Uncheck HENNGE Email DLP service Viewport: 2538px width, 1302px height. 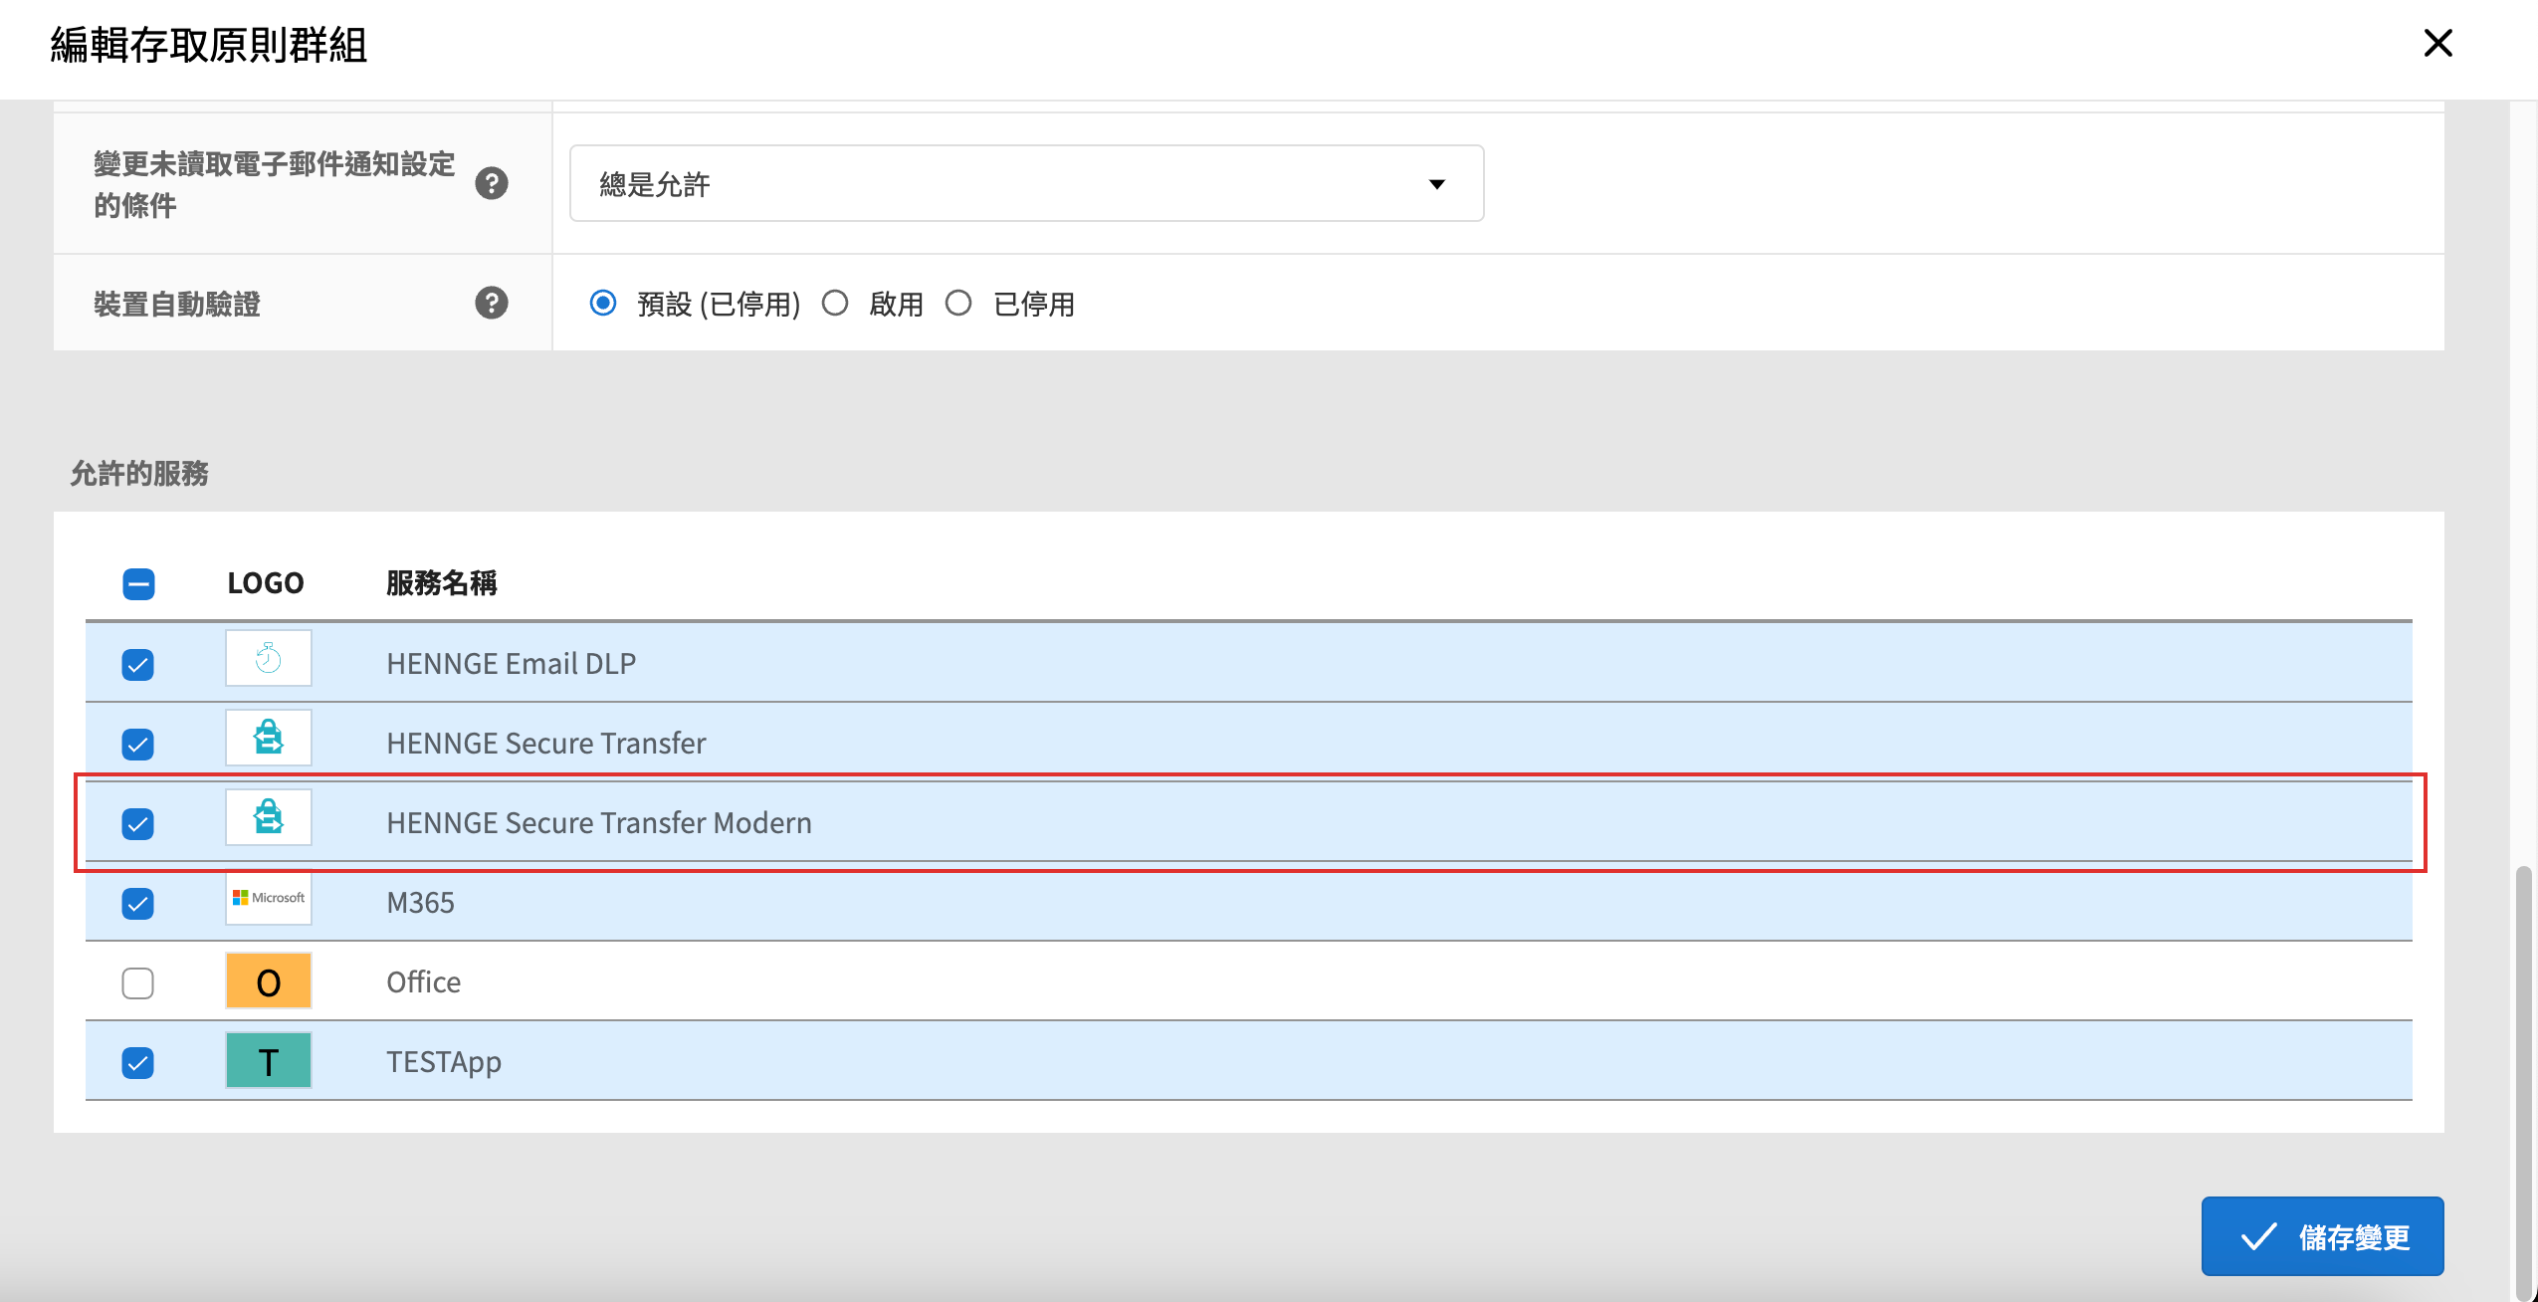(138, 664)
